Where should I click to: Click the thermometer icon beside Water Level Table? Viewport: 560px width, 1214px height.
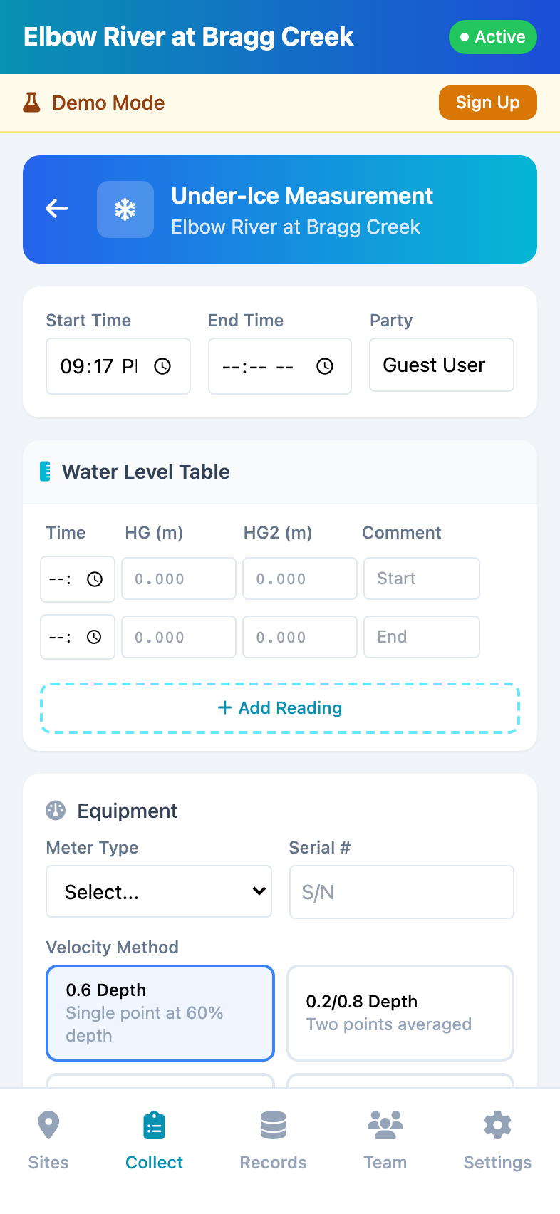point(46,471)
